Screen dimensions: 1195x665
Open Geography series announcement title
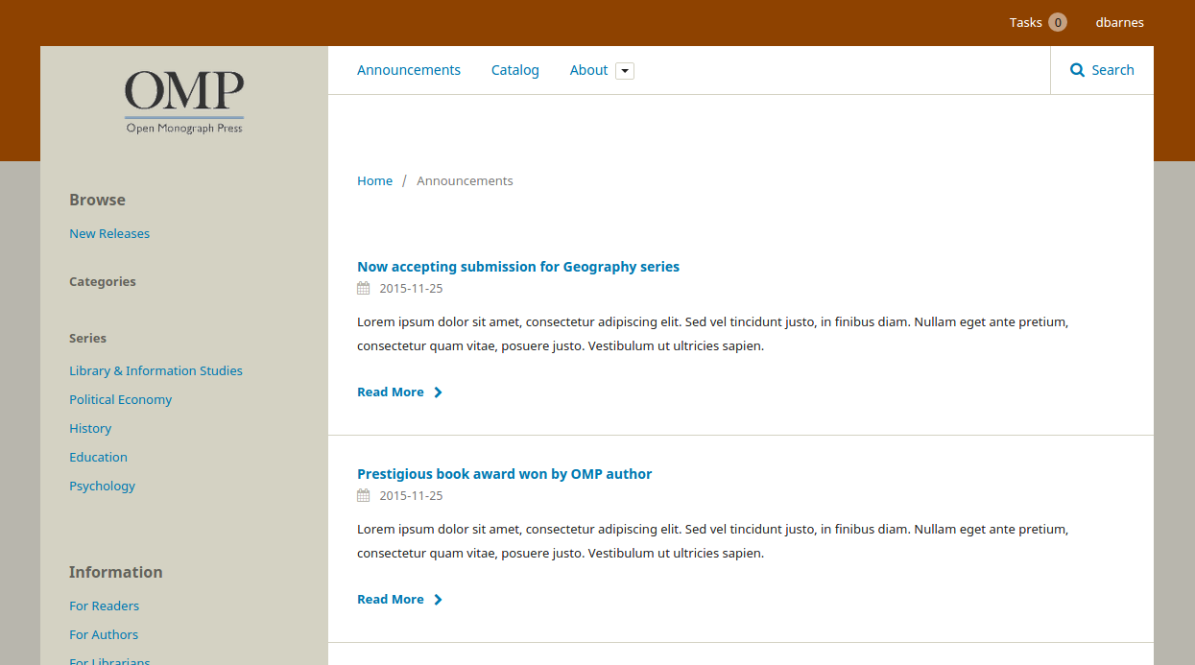pos(518,267)
